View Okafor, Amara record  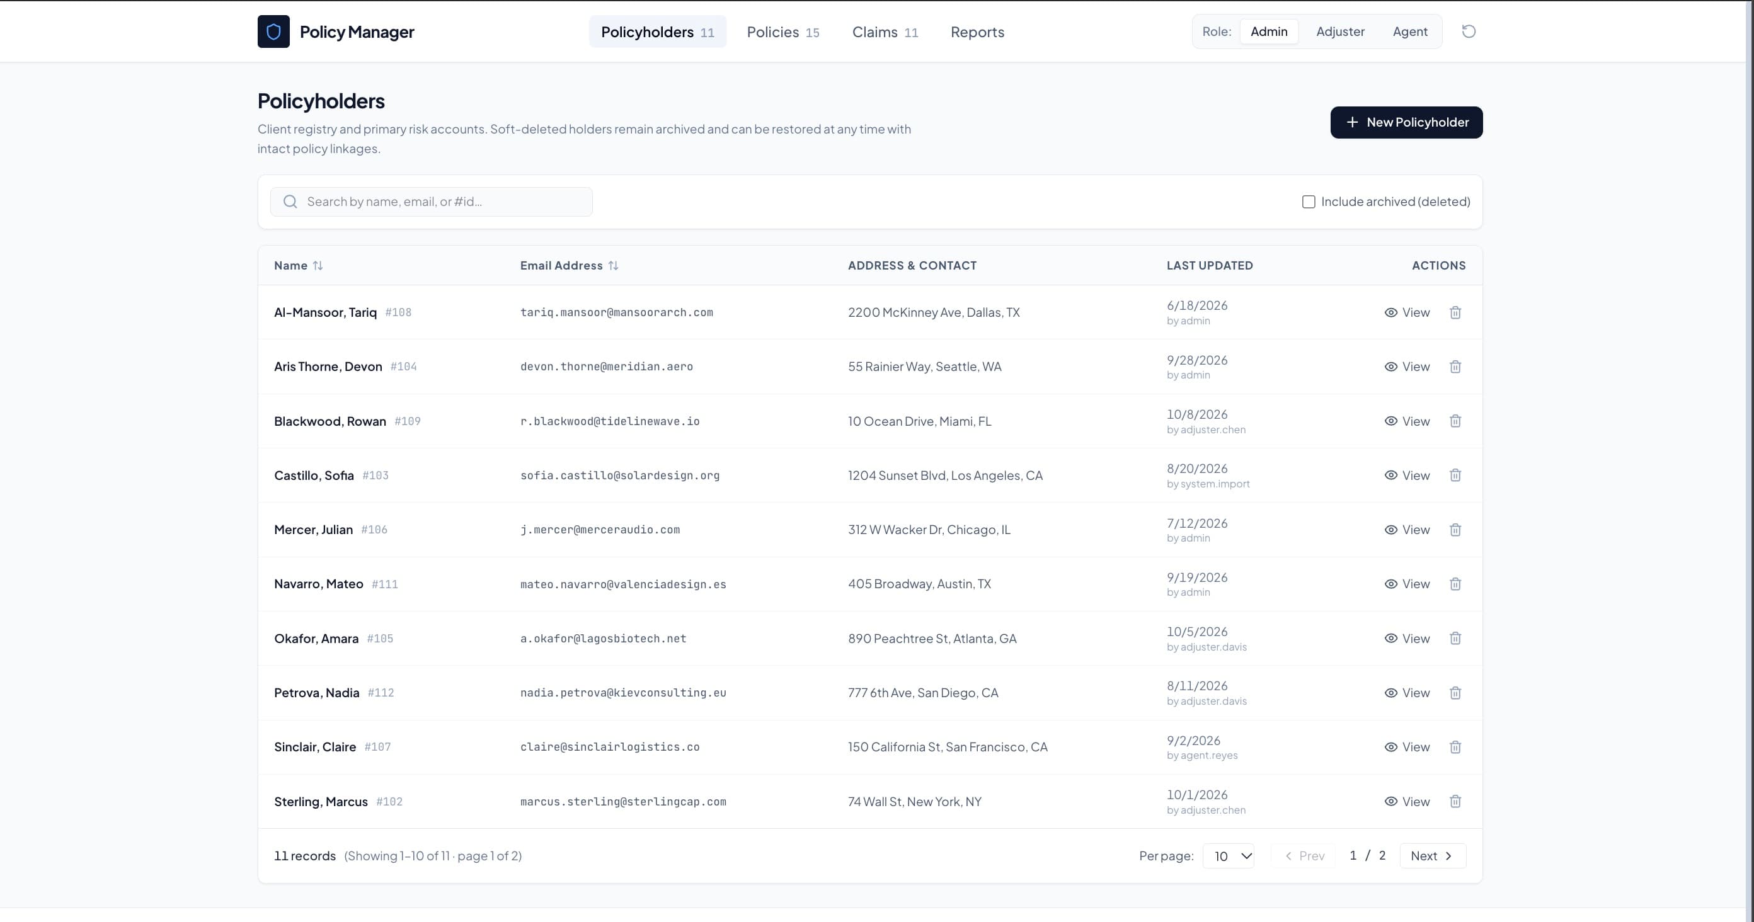[1407, 638]
